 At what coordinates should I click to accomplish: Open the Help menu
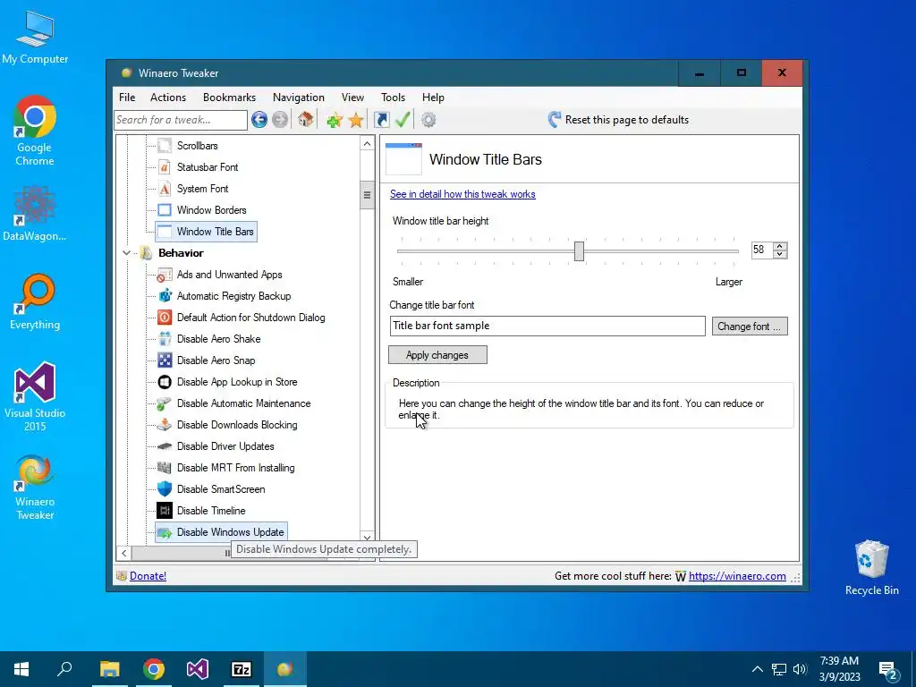coord(433,98)
